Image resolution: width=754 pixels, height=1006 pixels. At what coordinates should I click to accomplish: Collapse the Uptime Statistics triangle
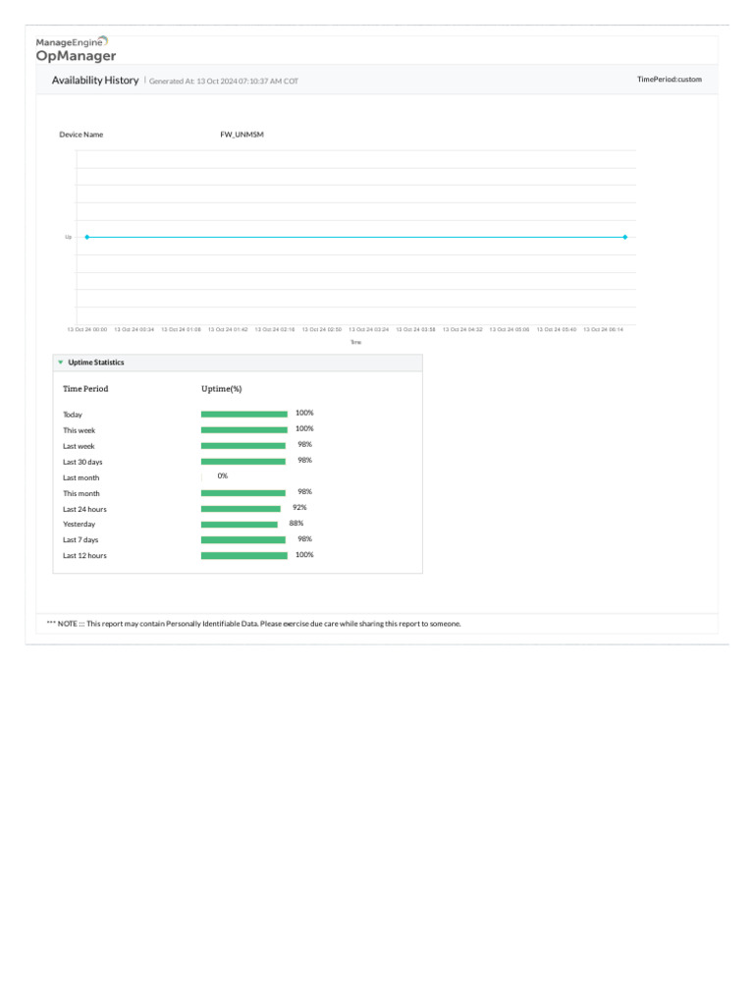60,363
